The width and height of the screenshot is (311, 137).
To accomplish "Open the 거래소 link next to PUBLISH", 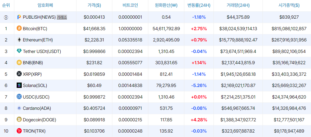I will [x=62, y=17].
